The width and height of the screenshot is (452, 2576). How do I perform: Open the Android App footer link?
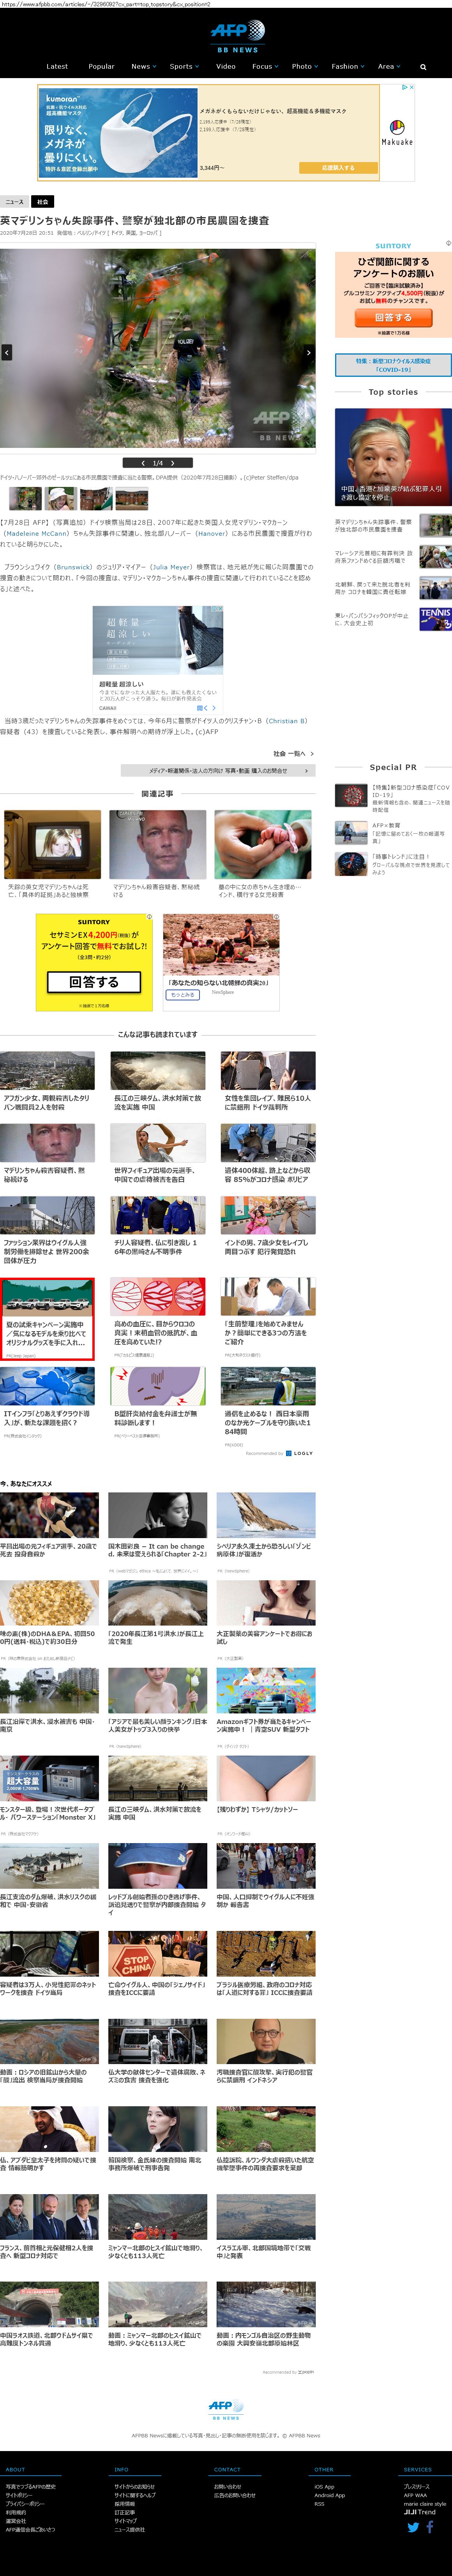329,2495
